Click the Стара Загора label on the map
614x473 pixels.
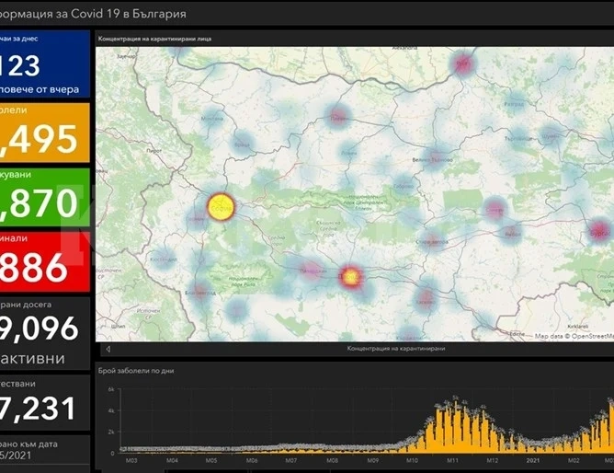(432, 242)
